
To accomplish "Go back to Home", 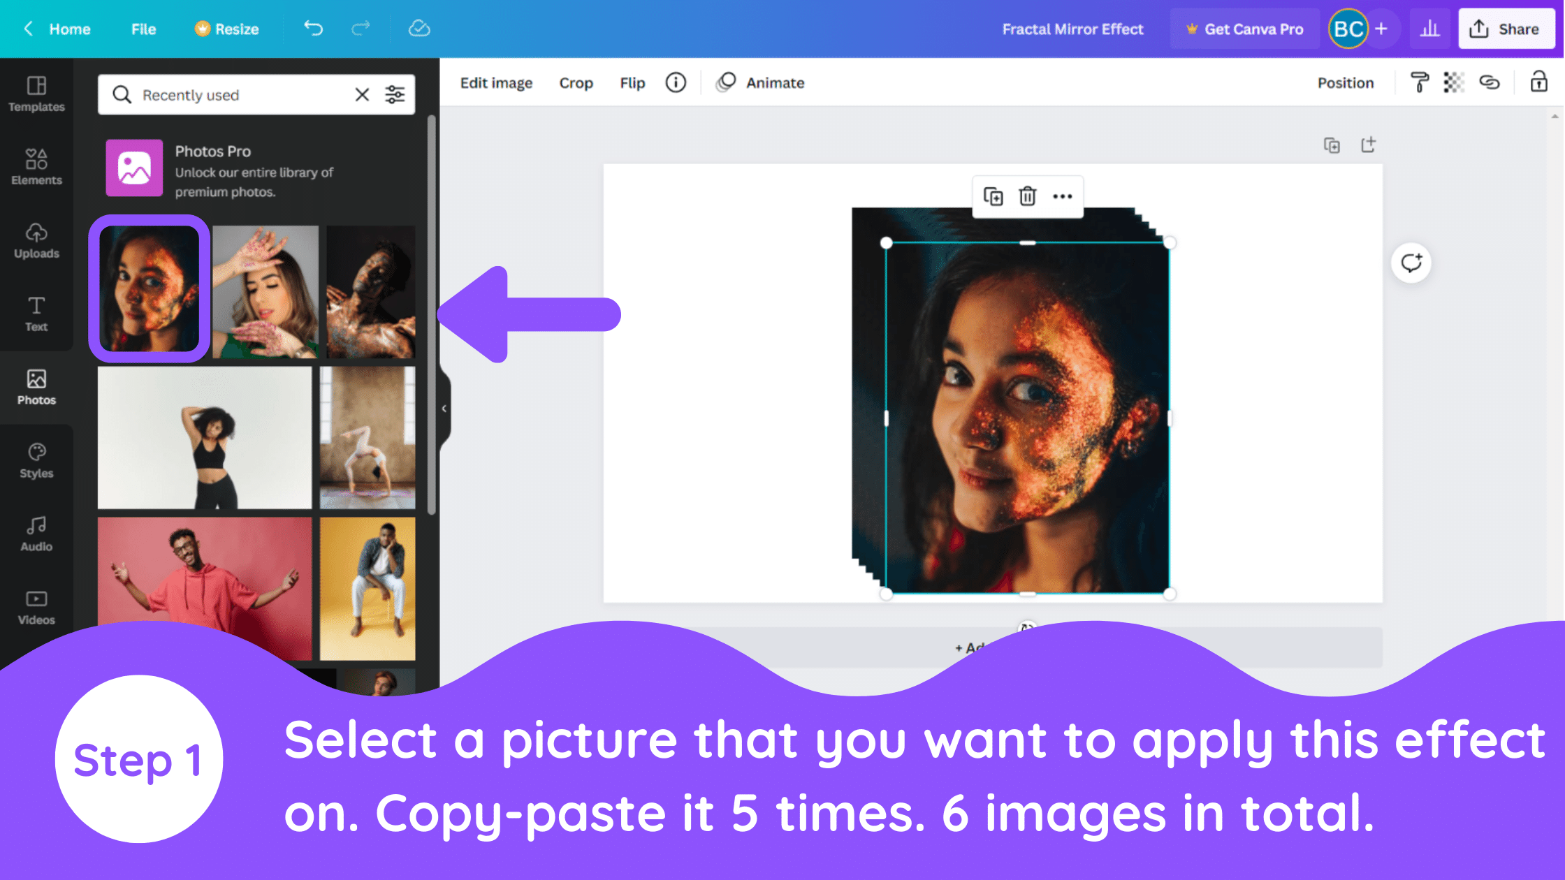I will click(x=57, y=29).
